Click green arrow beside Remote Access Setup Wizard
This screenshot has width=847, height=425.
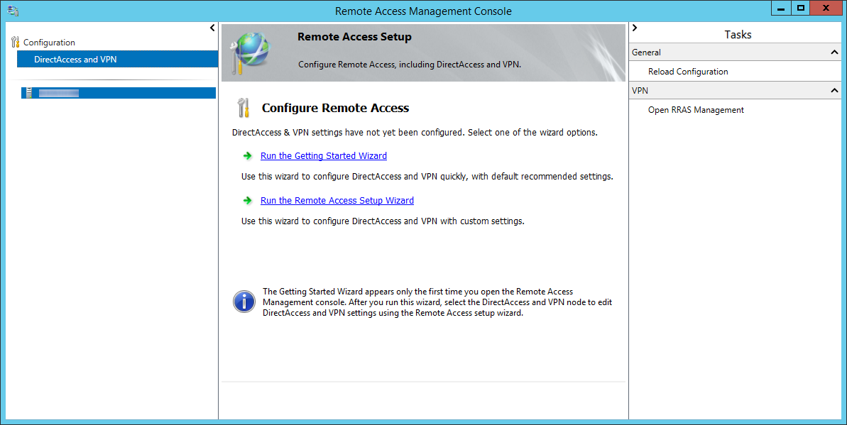coord(247,200)
